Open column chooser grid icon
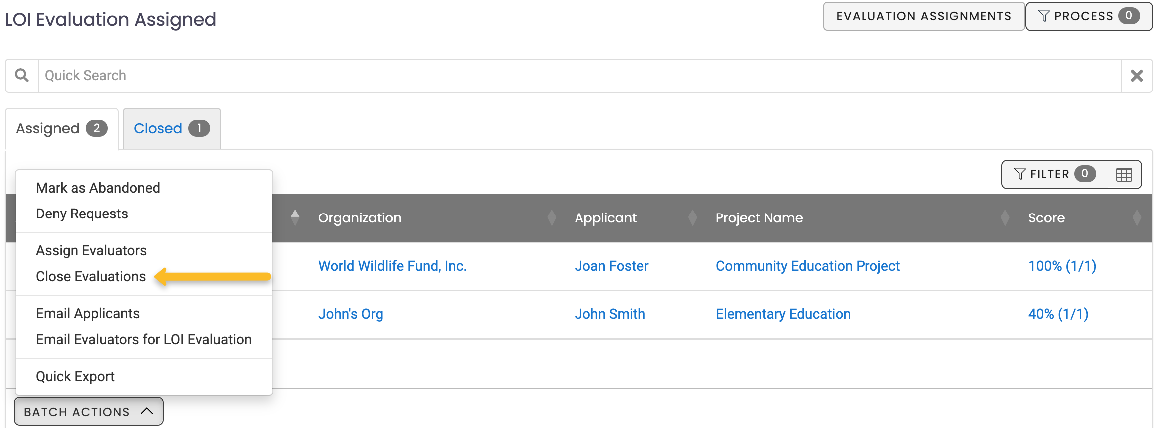The height and width of the screenshot is (428, 1154). pos(1124,175)
